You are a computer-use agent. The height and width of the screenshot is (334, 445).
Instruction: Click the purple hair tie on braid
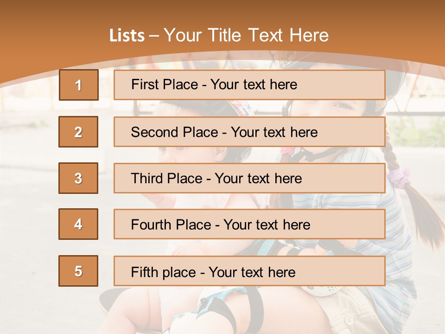point(400,176)
